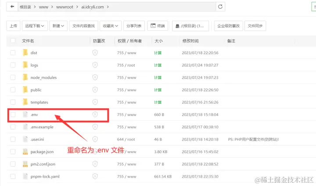The width and height of the screenshot is (316, 186).
Task: Click the PS: PHP用户配置文件 remark
Action: [254, 139]
